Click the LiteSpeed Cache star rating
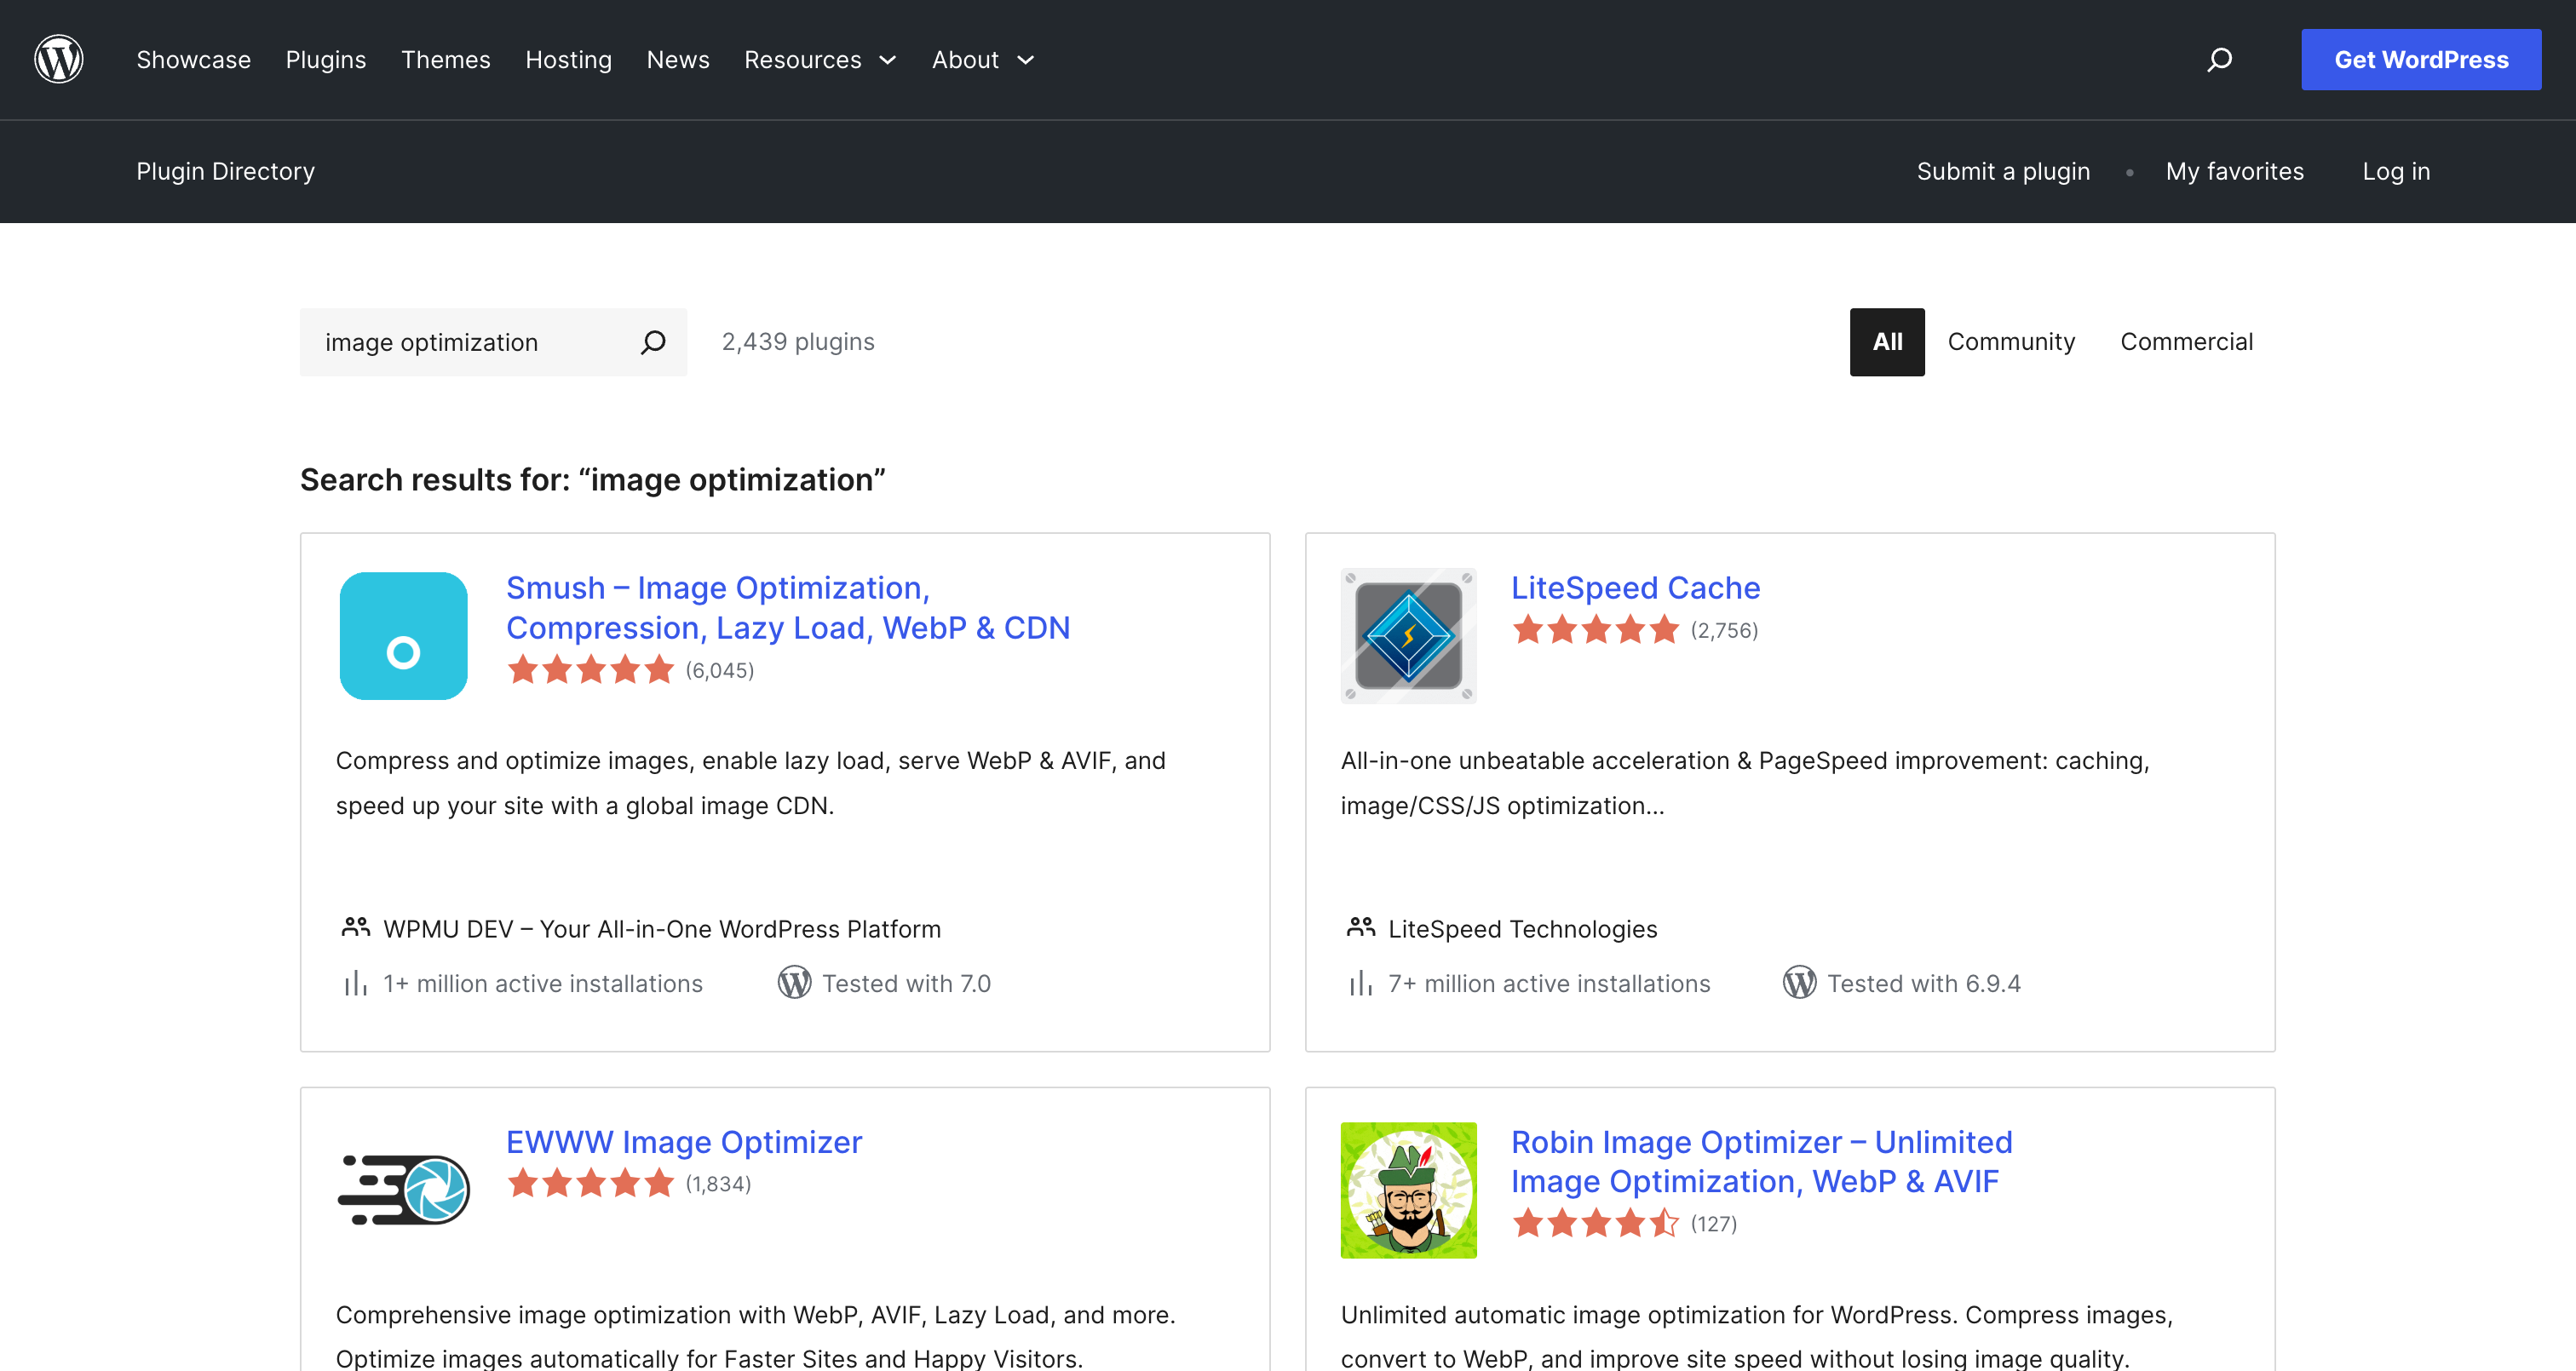2576x1371 pixels. [1595, 630]
